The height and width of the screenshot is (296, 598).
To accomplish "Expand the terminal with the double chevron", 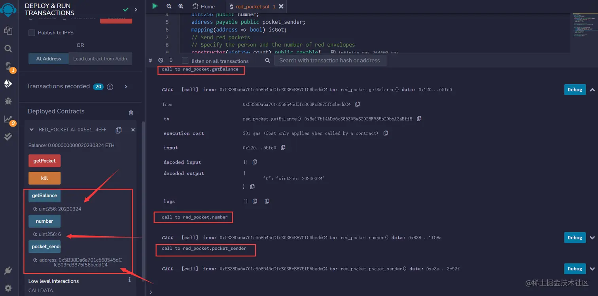I will click(150, 61).
